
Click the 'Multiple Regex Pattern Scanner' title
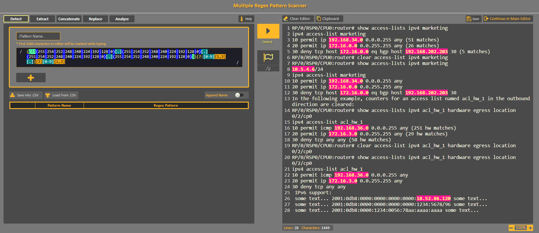(270, 6)
